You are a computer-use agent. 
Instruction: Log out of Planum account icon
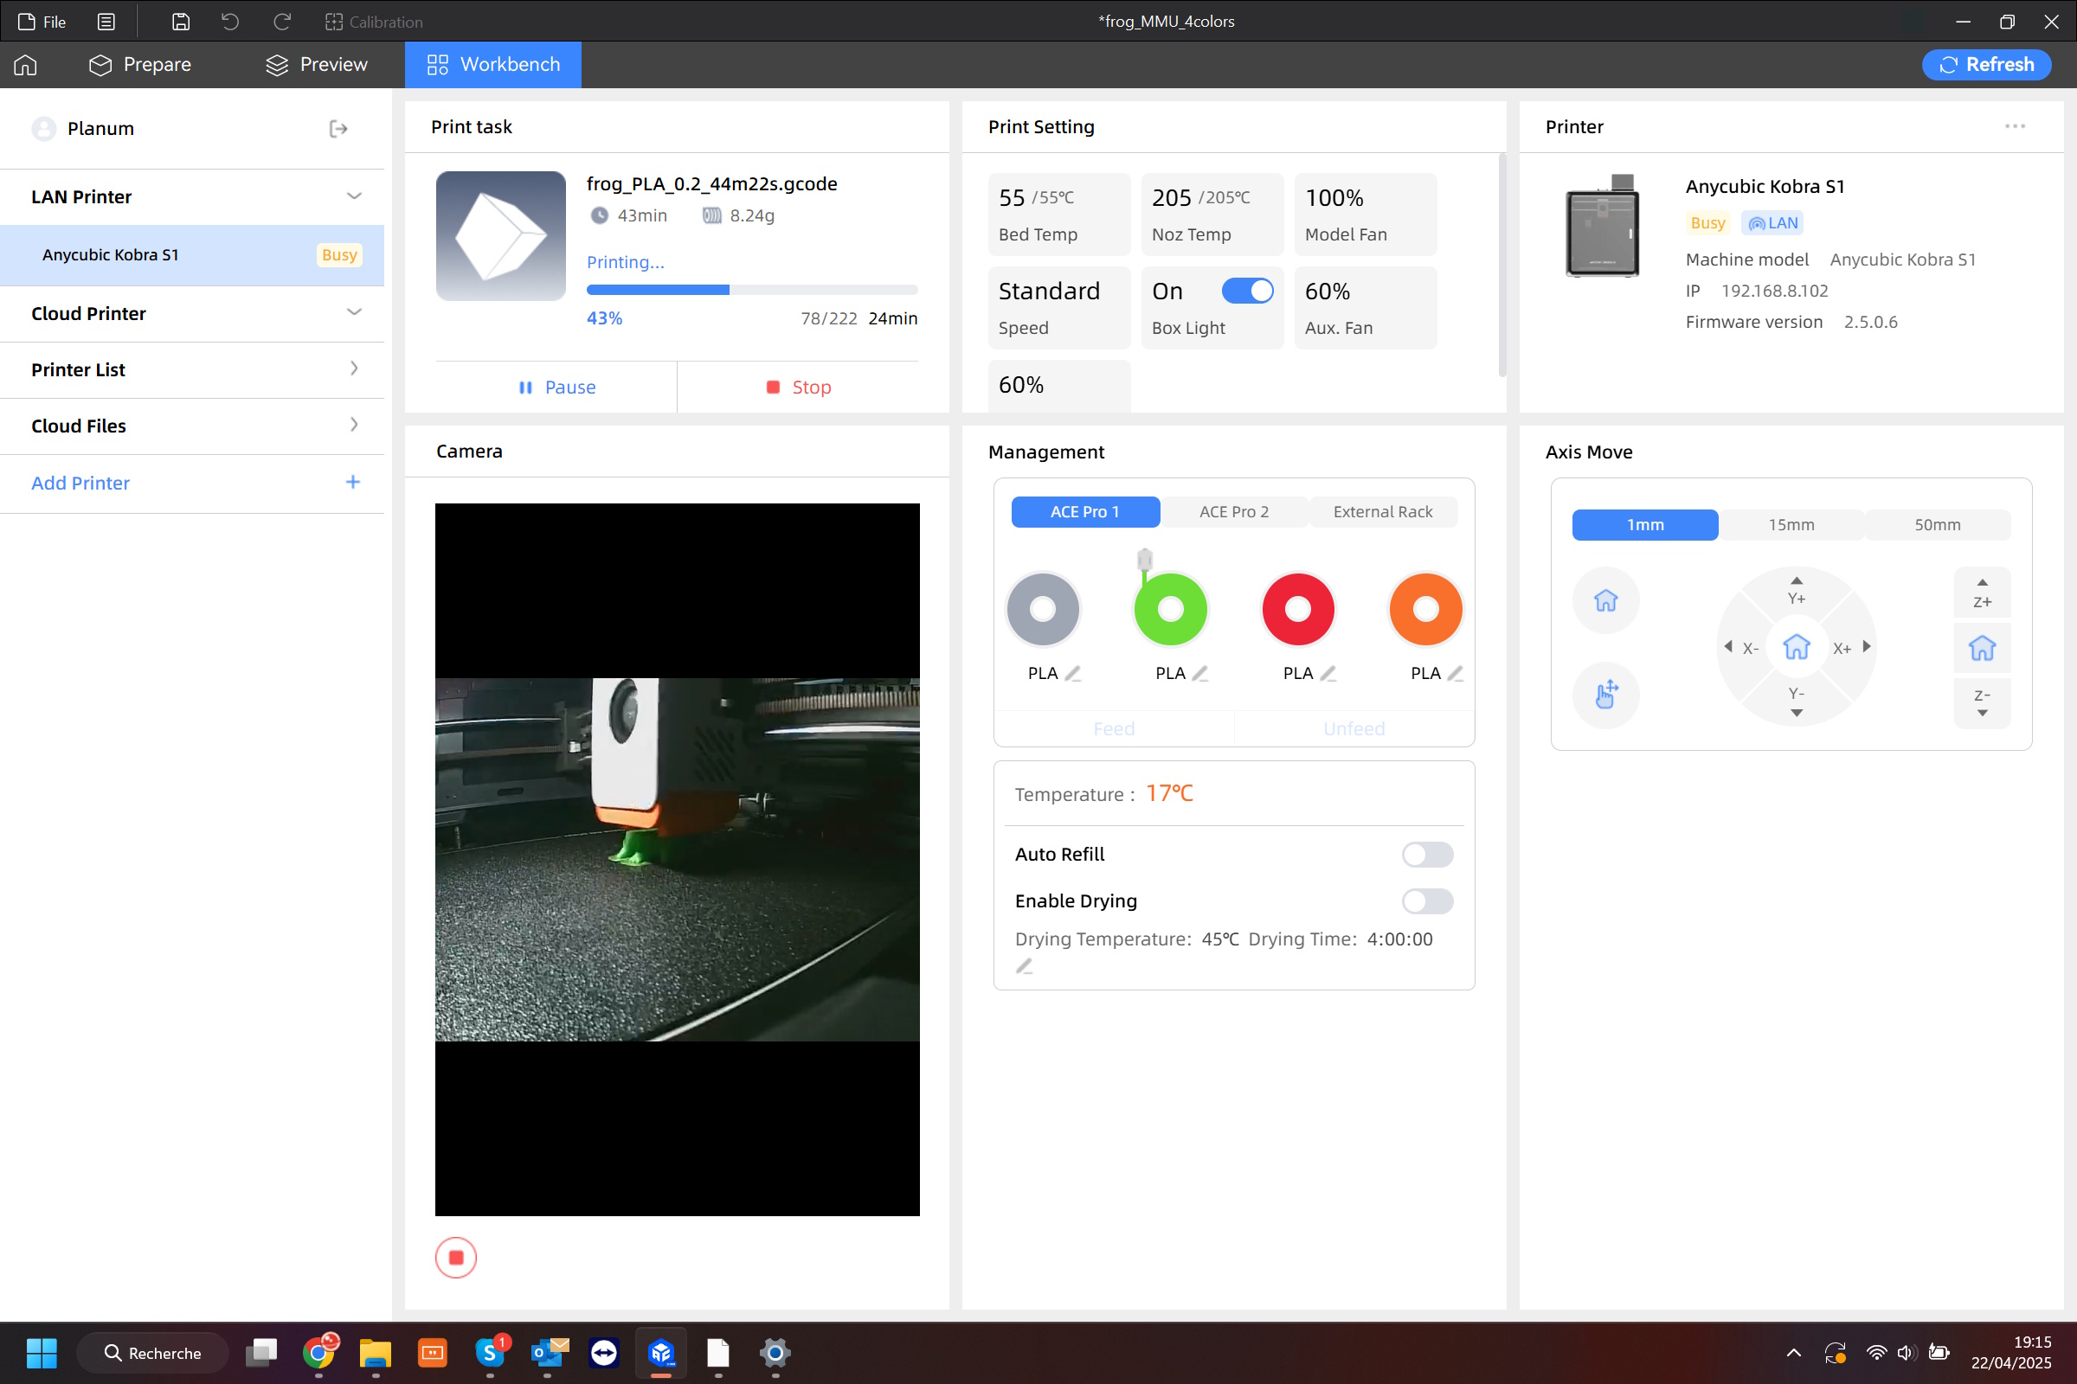[x=338, y=129]
